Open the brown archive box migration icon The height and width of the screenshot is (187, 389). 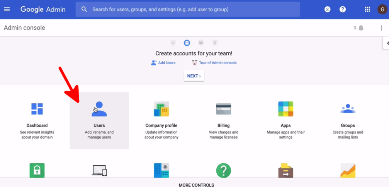286,170
